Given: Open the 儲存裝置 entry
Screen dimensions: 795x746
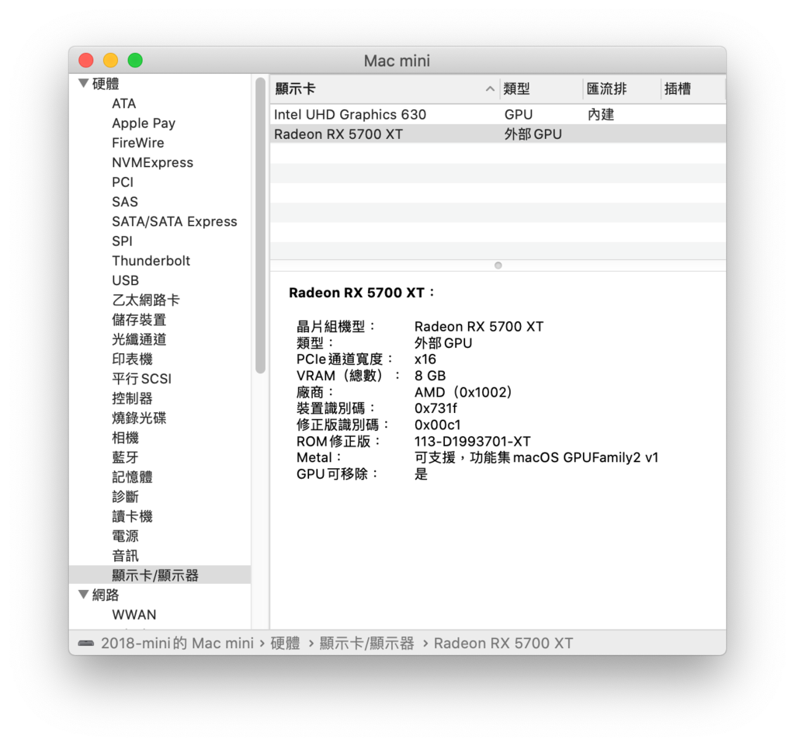Looking at the screenshot, I should pyautogui.click(x=139, y=320).
